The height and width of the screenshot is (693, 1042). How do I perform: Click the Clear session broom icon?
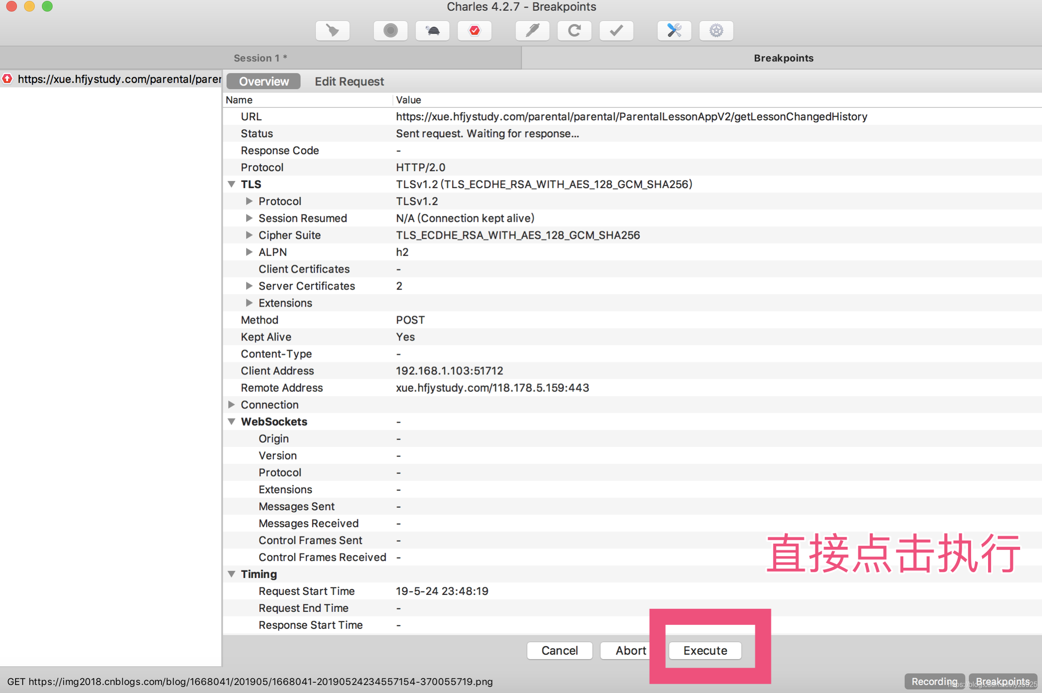[332, 31]
